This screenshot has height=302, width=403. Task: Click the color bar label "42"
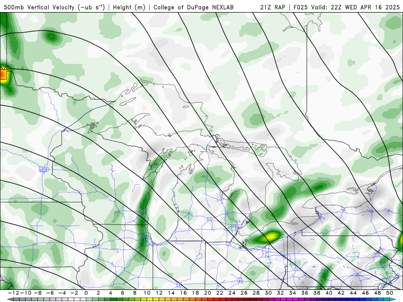pos(341,293)
